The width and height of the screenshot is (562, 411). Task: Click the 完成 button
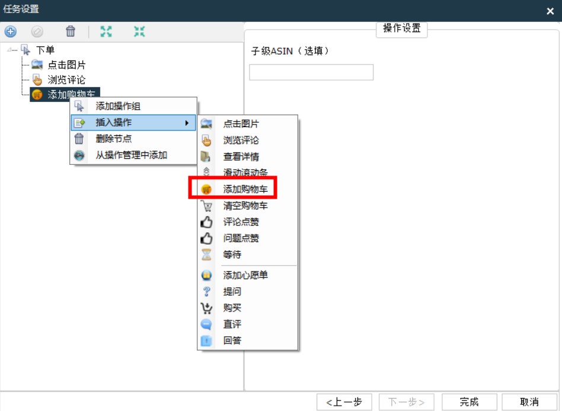coord(469,402)
